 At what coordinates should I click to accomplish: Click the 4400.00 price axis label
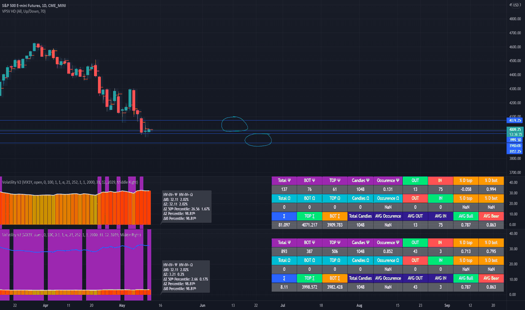tap(515, 75)
